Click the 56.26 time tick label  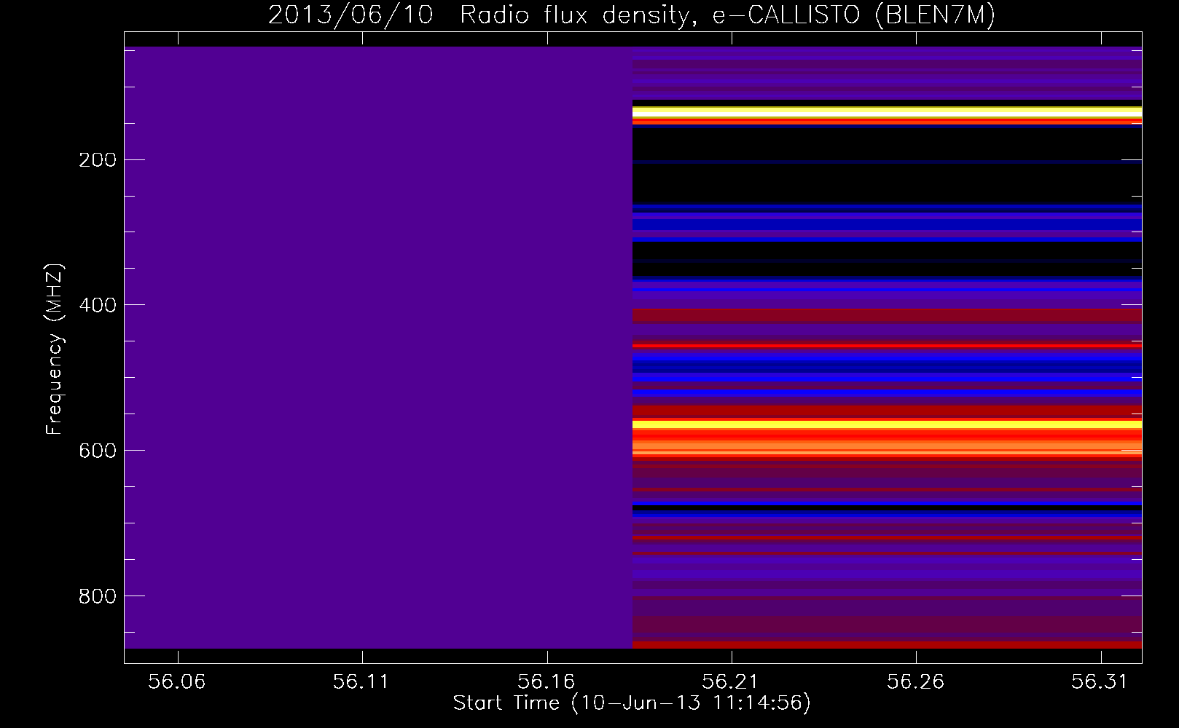point(916,681)
